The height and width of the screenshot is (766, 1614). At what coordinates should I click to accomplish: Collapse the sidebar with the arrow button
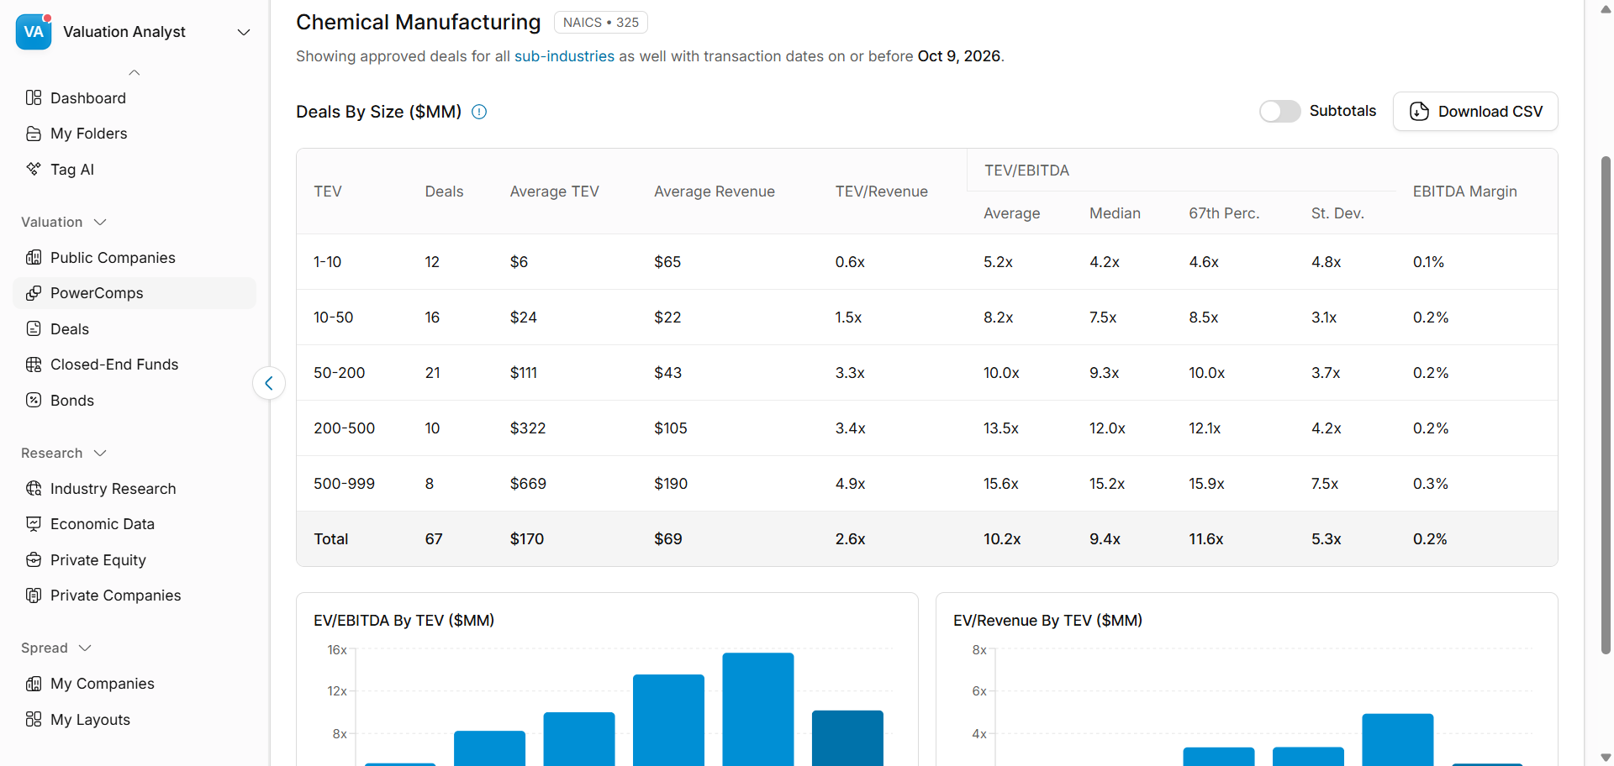pyautogui.click(x=269, y=384)
